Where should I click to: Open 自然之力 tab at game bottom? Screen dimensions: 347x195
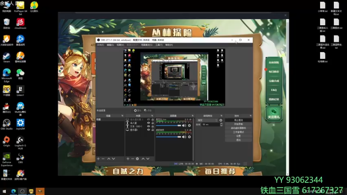pyautogui.click(x=128, y=171)
